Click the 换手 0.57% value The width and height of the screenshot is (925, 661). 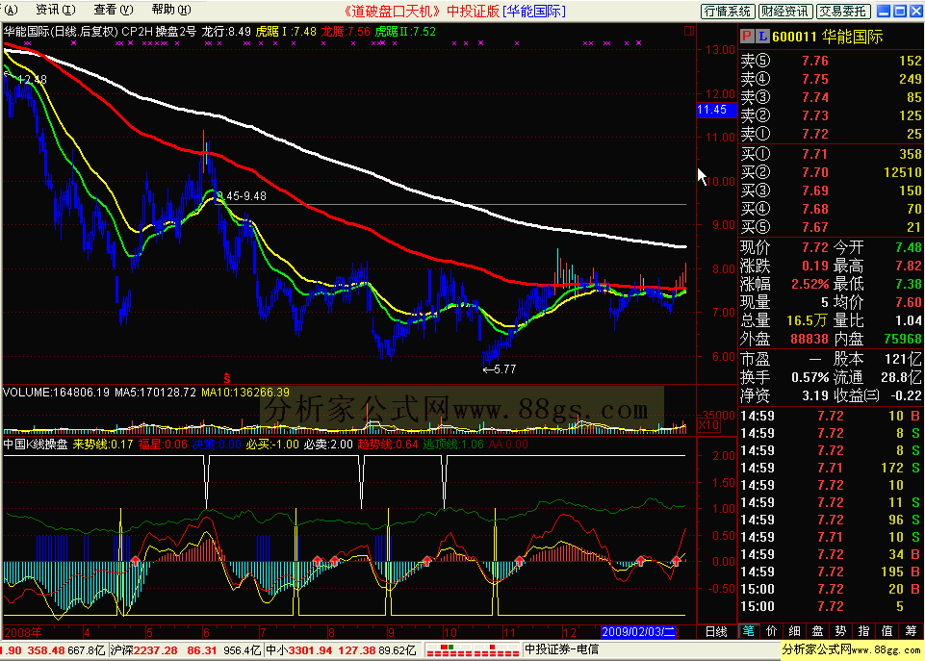coord(809,377)
